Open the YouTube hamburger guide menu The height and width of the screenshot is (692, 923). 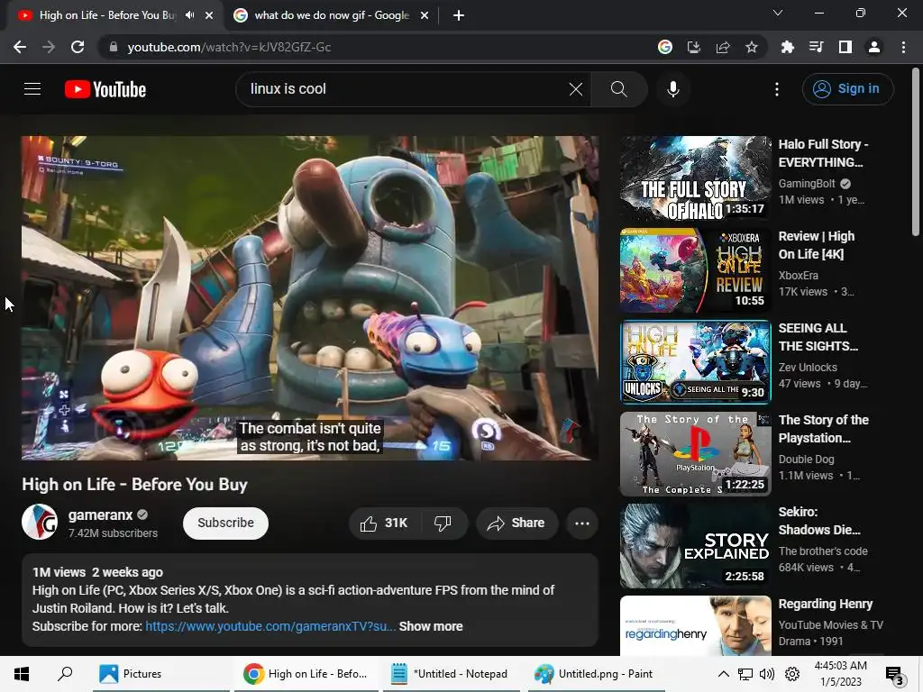32,89
